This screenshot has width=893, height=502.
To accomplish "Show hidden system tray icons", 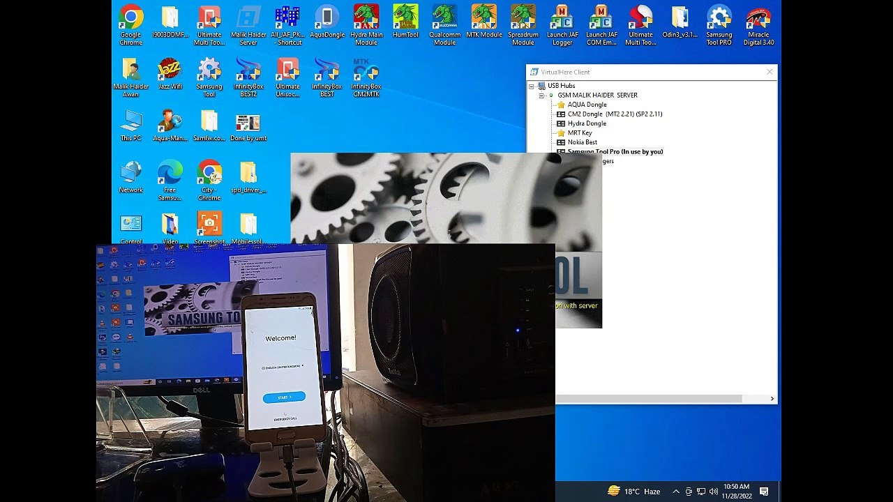I will click(x=675, y=492).
